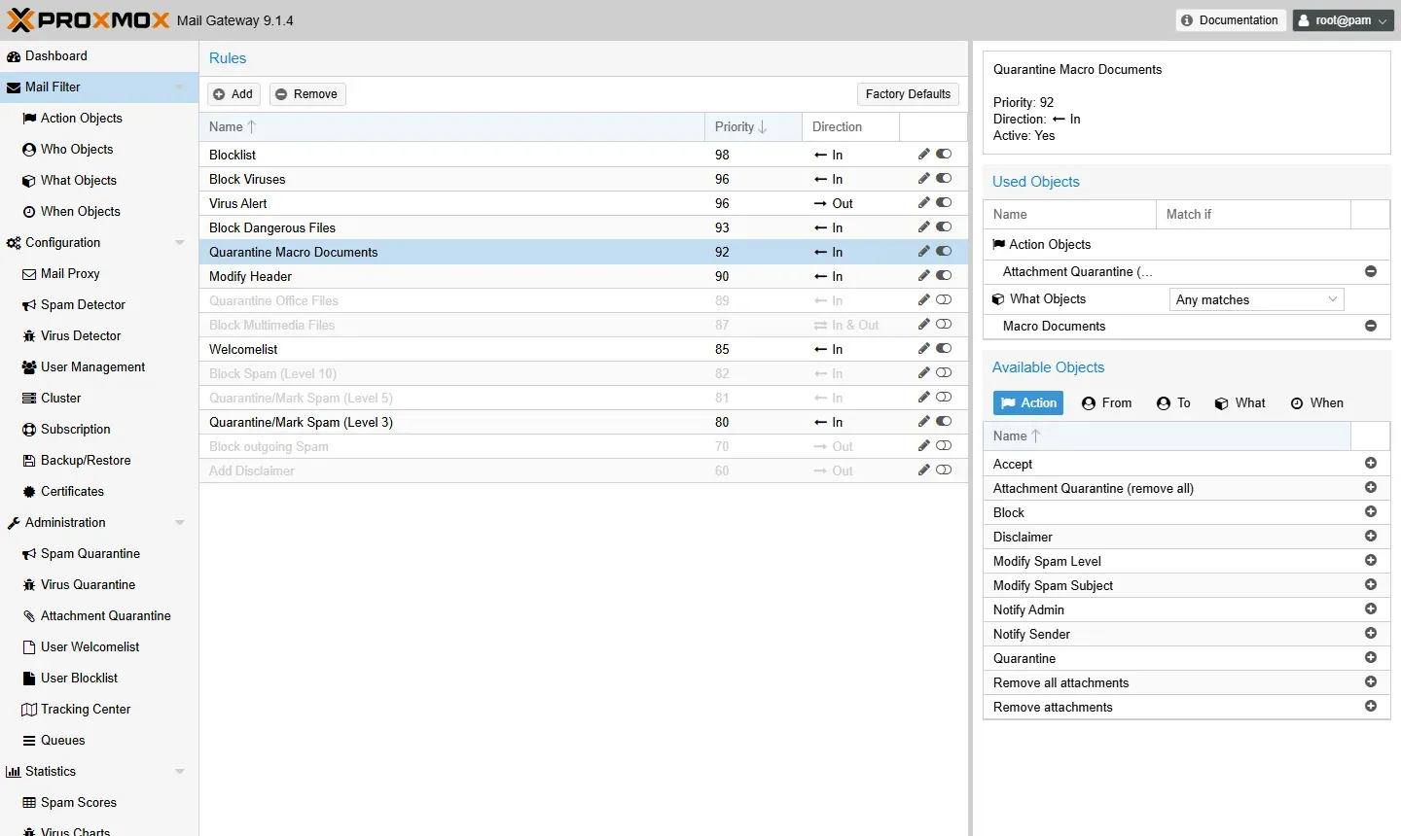Image resolution: width=1401 pixels, height=836 pixels.
Task: Collapse the Mail Filter section
Action: tap(180, 87)
